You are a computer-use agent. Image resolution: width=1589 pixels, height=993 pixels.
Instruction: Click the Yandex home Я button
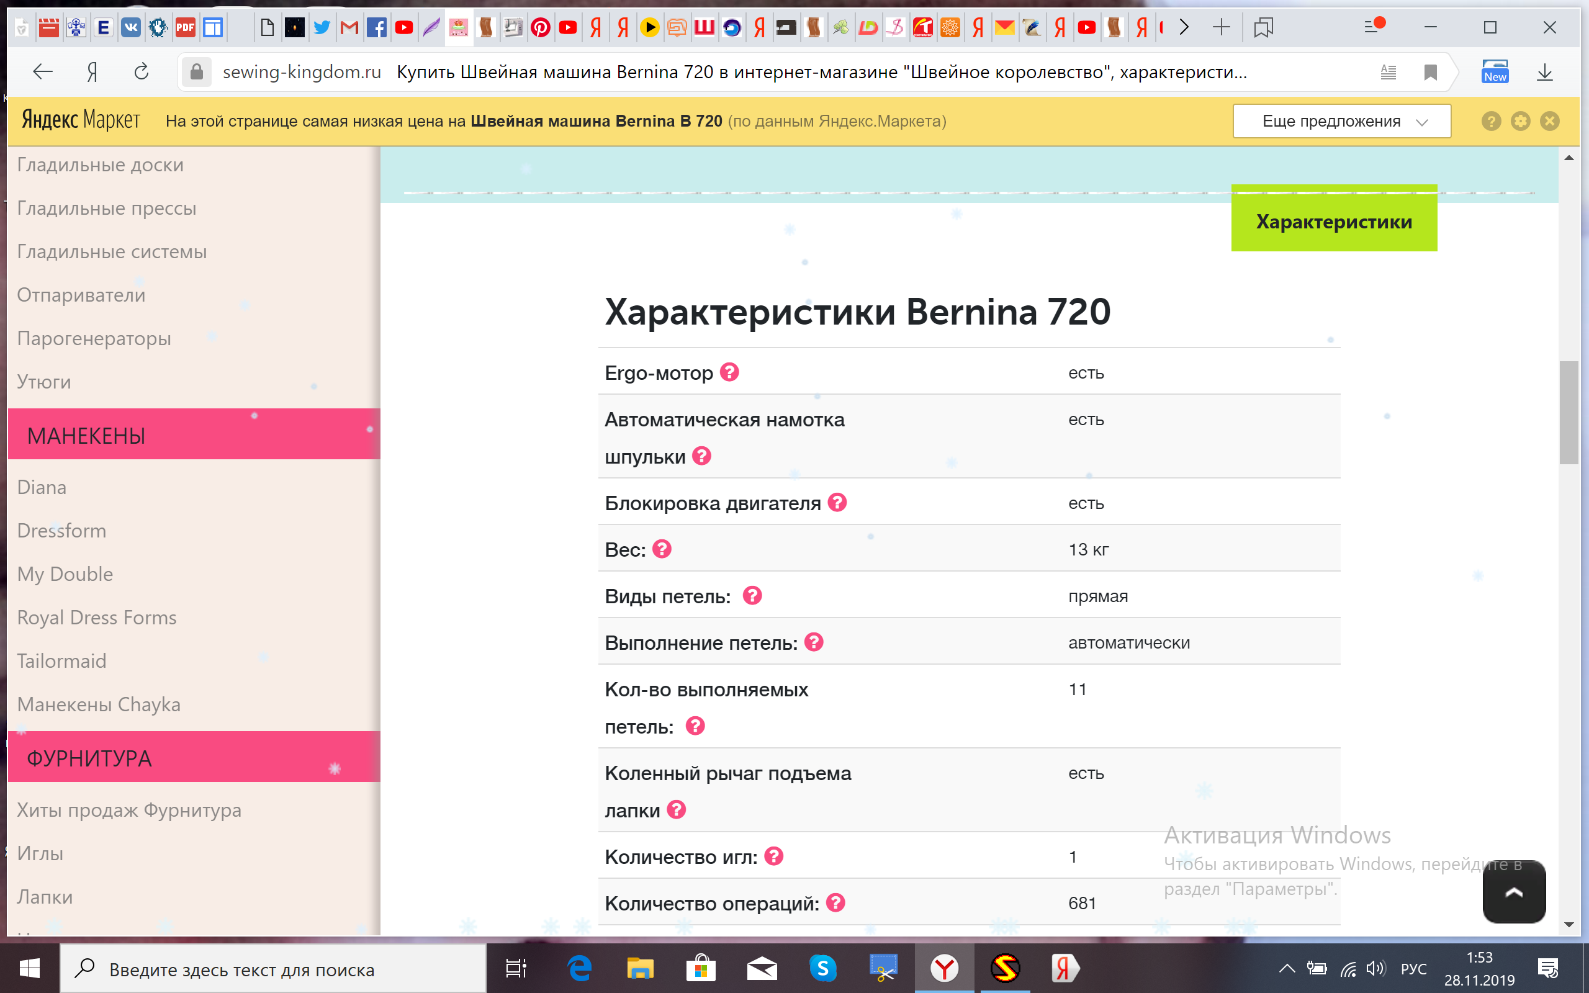click(x=92, y=71)
